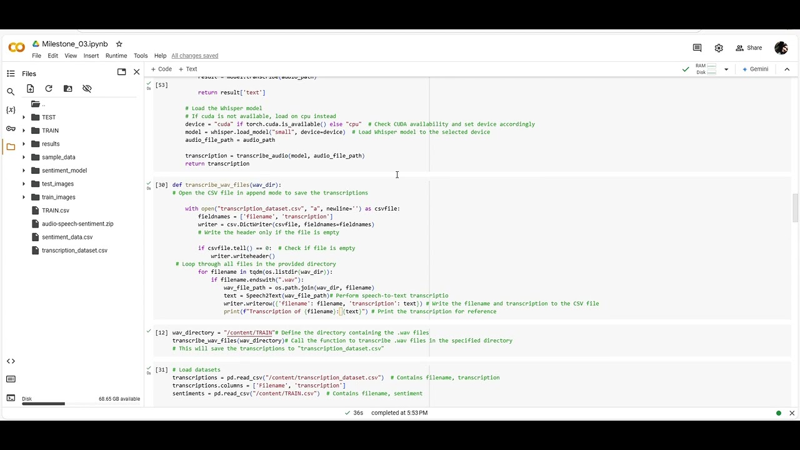
Task: Click the green connected status dot
Action: [779, 413]
